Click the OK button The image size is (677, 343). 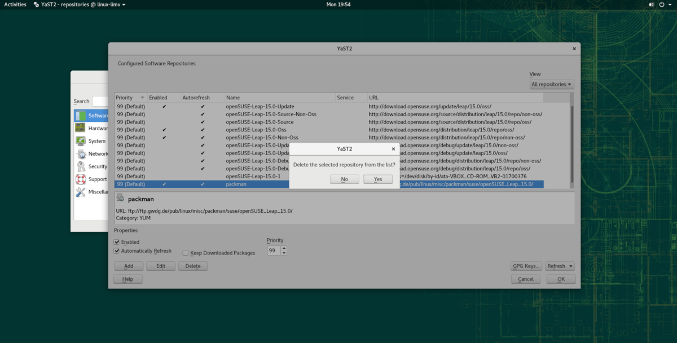[561, 279]
